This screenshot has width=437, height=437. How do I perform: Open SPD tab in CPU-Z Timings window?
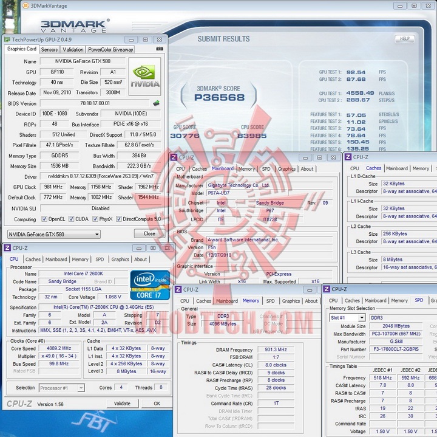[x=270, y=301]
